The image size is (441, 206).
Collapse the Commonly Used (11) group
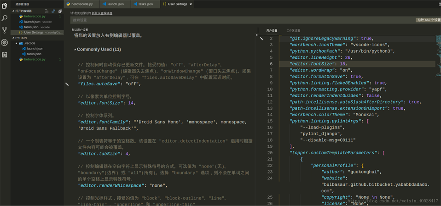click(75, 50)
